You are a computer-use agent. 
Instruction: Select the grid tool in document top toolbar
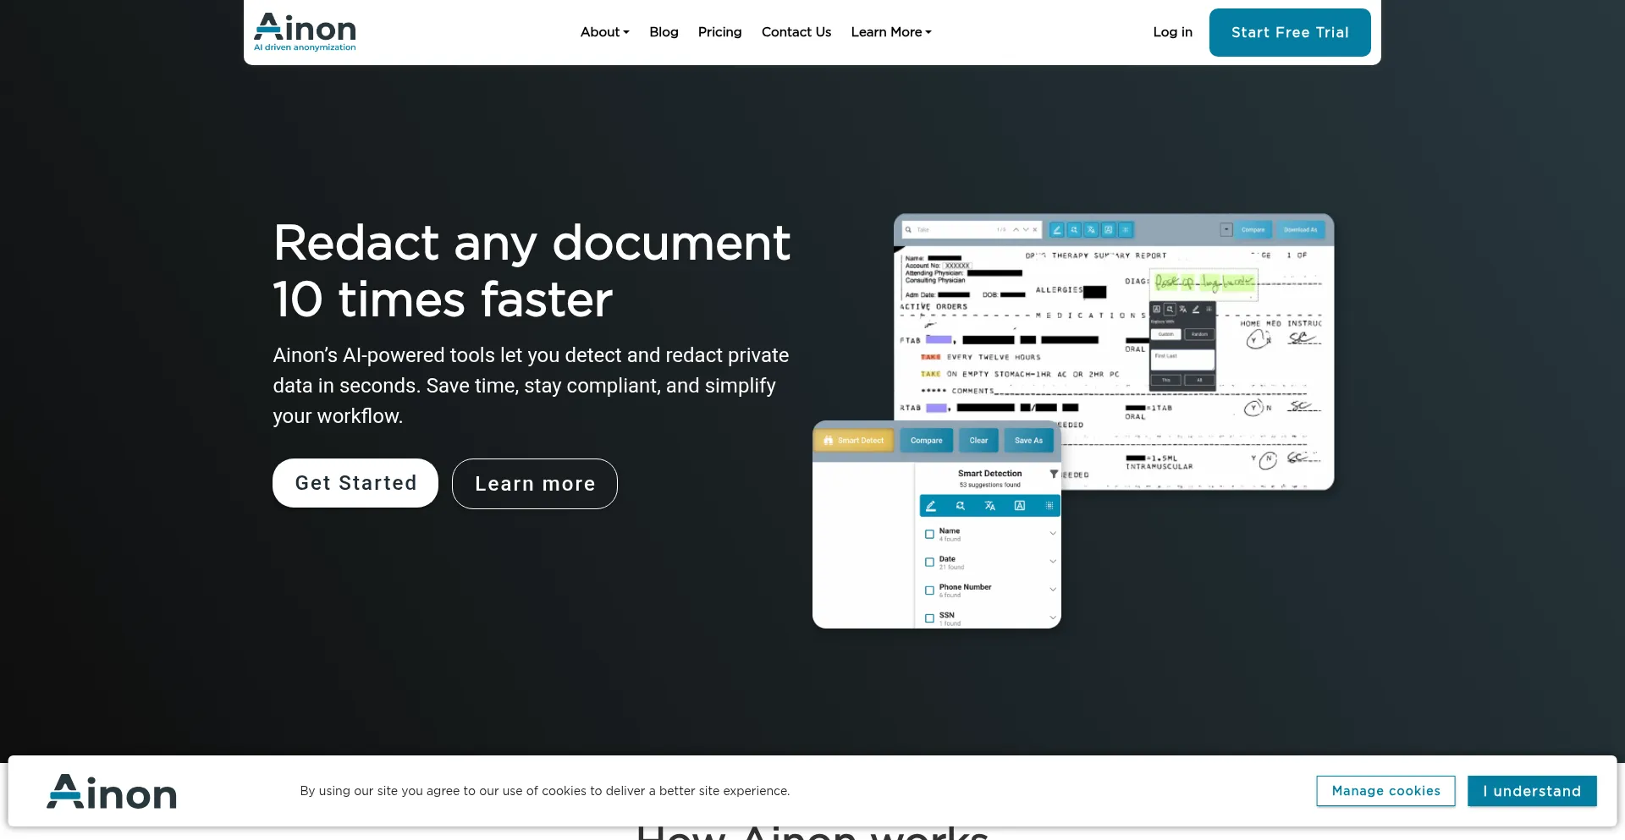pos(1126,229)
